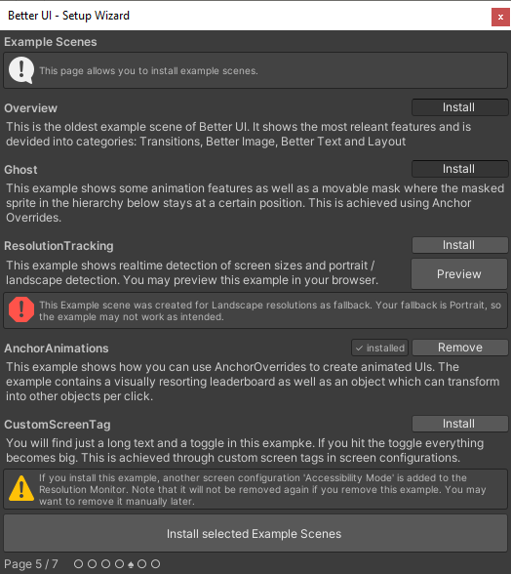The height and width of the screenshot is (574, 511).
Task: Click Install selected Example Scenes
Action: point(255,533)
